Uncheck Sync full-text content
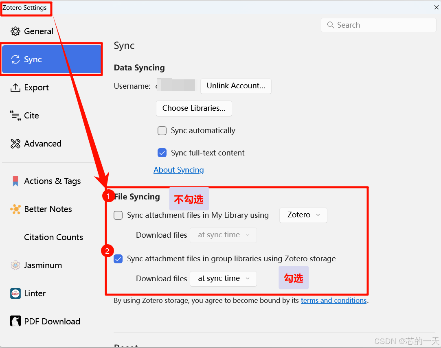The height and width of the screenshot is (348, 441). (x=162, y=153)
